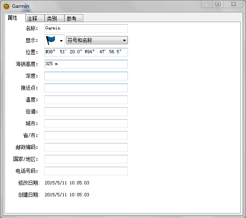The image size is (246, 218).
Task: Select the 国家/地区 input field
Action: tap(86, 159)
